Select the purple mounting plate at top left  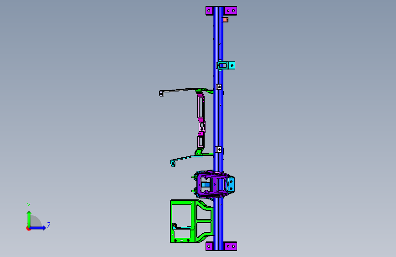tap(209, 11)
